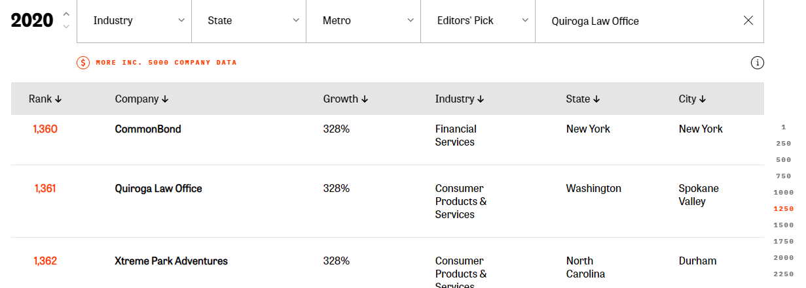Click the dollar sign icon
806x288 pixels.
(83, 63)
